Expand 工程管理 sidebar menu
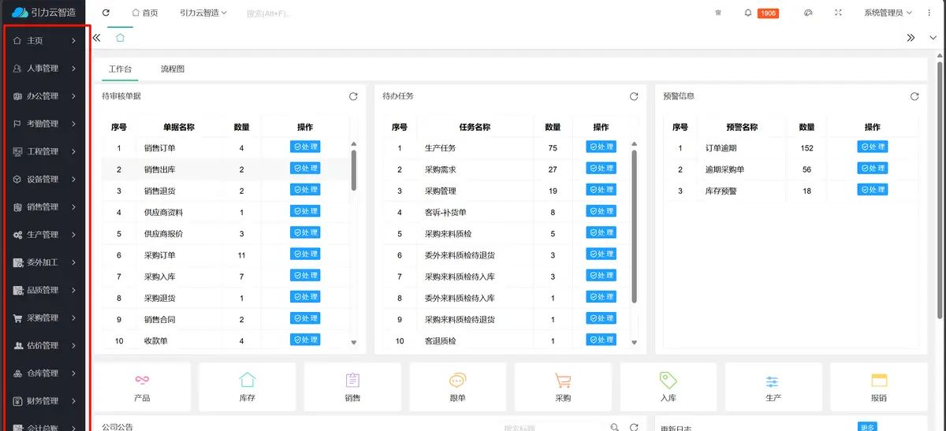946x431 pixels. (x=44, y=151)
